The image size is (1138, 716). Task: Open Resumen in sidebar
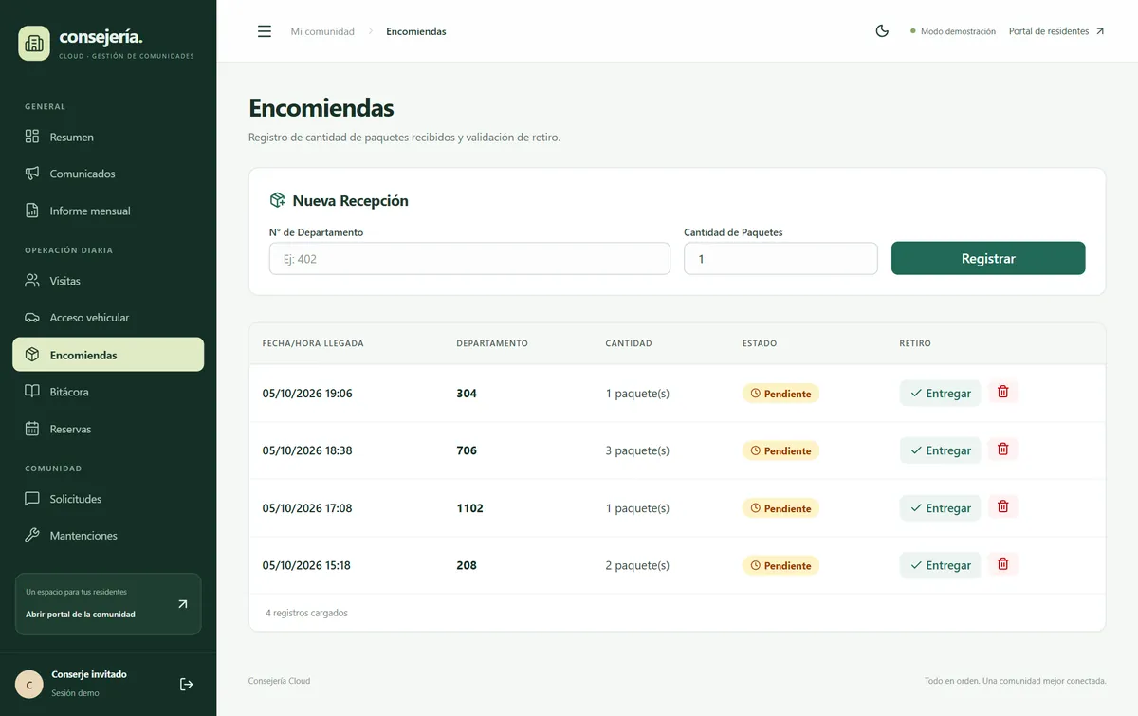pyautogui.click(x=108, y=137)
